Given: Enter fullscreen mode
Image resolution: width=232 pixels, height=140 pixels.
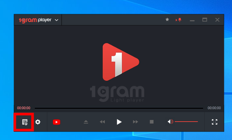Looking at the screenshot, I should (215, 122).
